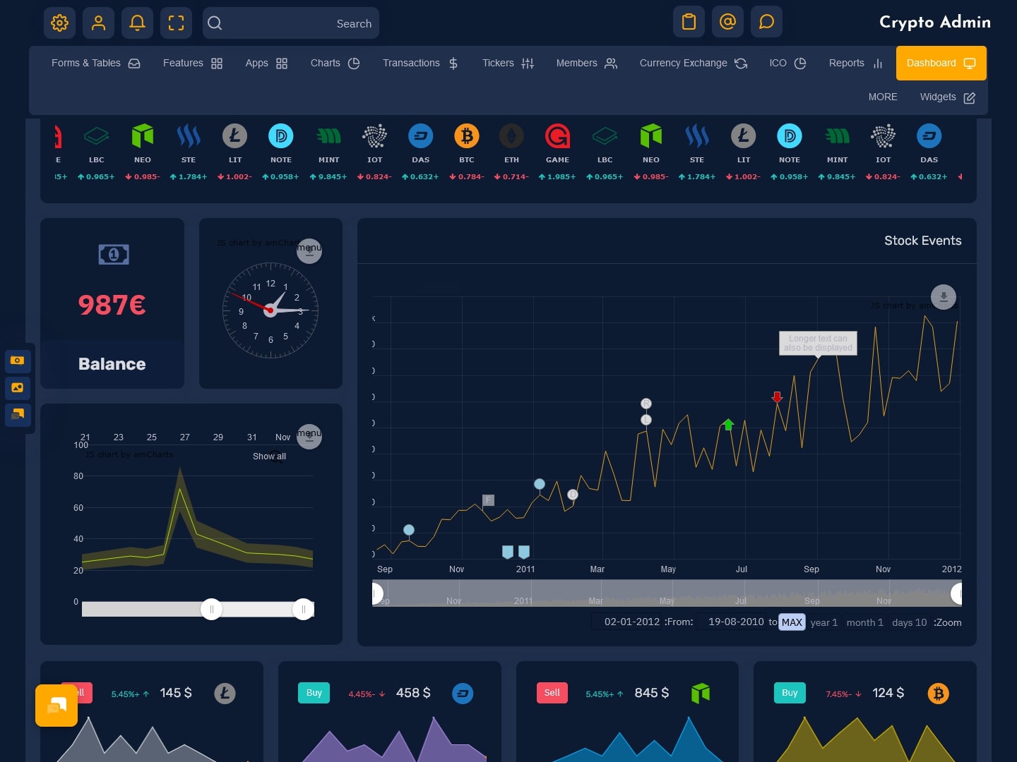Open the Currency Exchange menu

coord(683,63)
